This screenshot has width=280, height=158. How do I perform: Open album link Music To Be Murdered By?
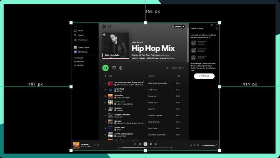(x=157, y=83)
